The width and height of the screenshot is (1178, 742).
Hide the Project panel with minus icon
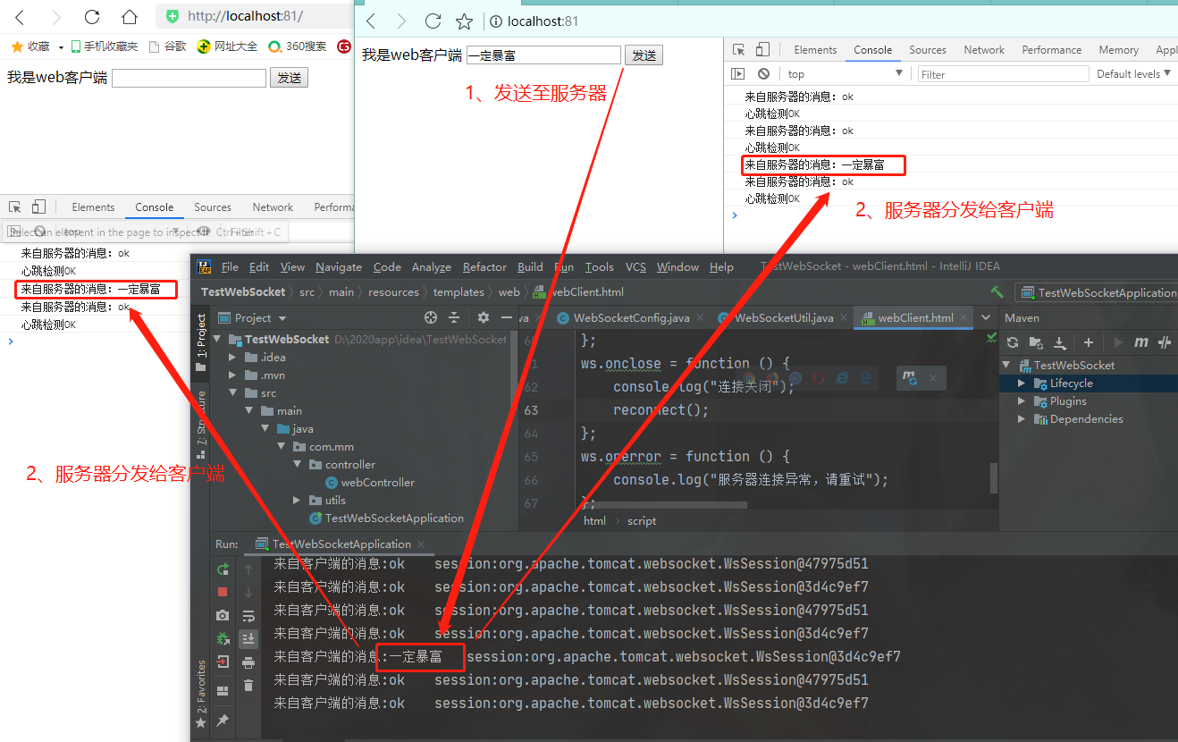tap(507, 317)
